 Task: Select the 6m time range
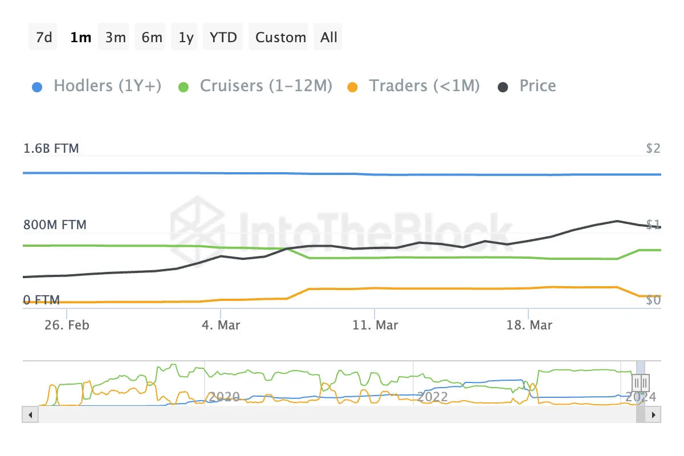coord(152,38)
